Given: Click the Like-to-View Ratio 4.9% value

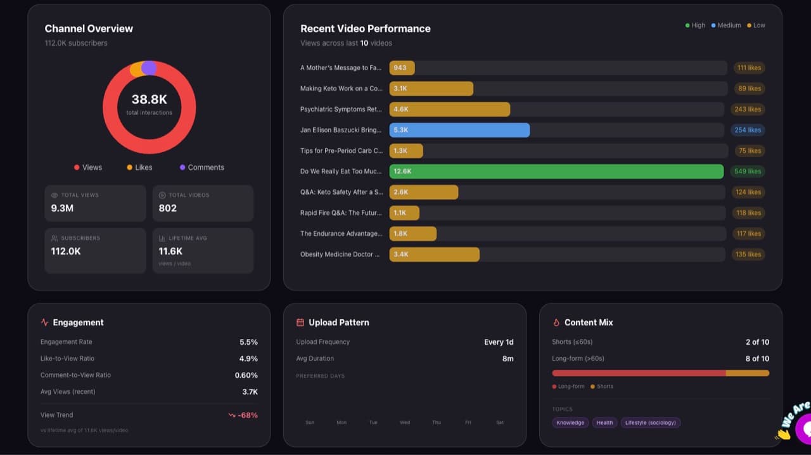Looking at the screenshot, I should (x=248, y=359).
